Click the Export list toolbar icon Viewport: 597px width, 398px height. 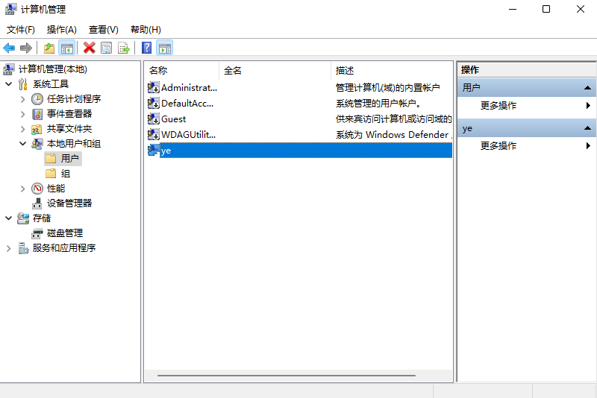tap(123, 48)
